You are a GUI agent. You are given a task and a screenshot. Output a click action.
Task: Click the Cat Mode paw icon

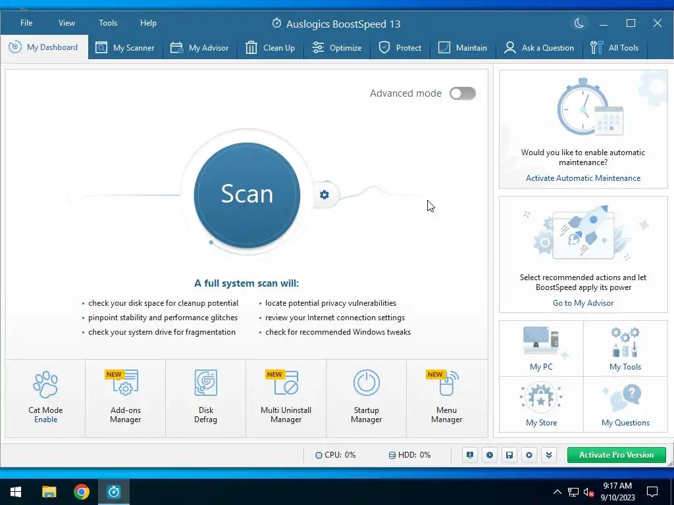(x=45, y=385)
